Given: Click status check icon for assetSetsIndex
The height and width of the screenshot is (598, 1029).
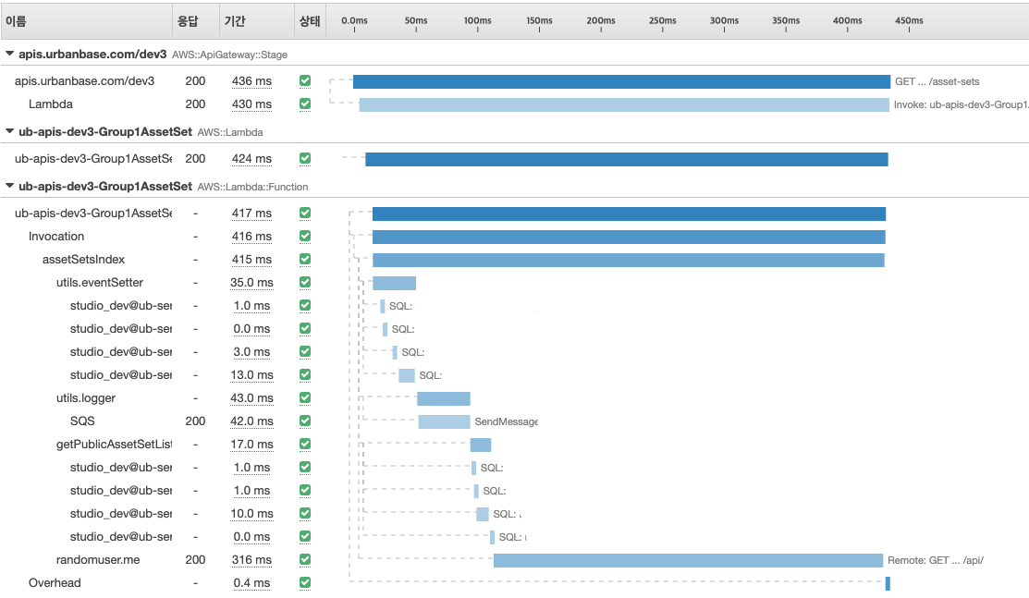Looking at the screenshot, I should click(x=305, y=259).
